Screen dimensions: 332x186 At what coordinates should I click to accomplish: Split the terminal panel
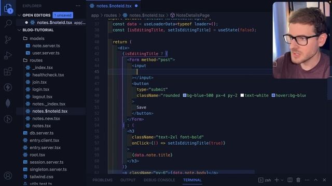(x=290, y=180)
